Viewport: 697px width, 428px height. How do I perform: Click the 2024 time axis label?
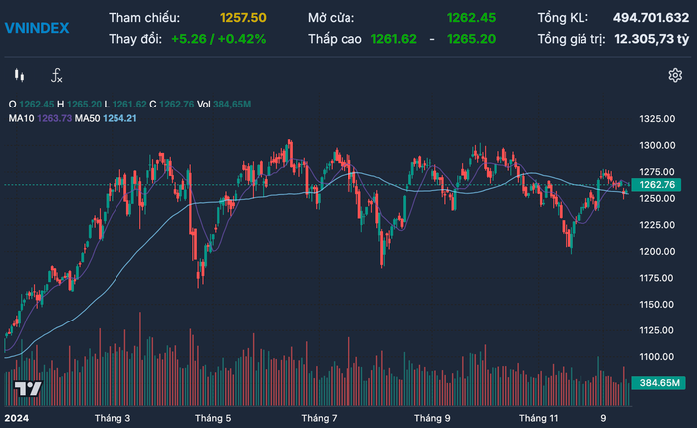tap(17, 418)
